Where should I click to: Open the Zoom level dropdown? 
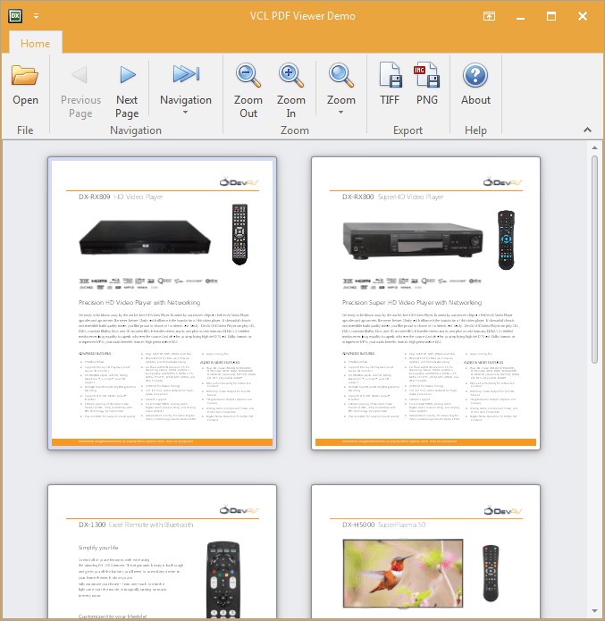click(x=340, y=91)
